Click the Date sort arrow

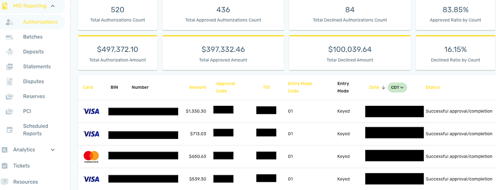click(383, 88)
